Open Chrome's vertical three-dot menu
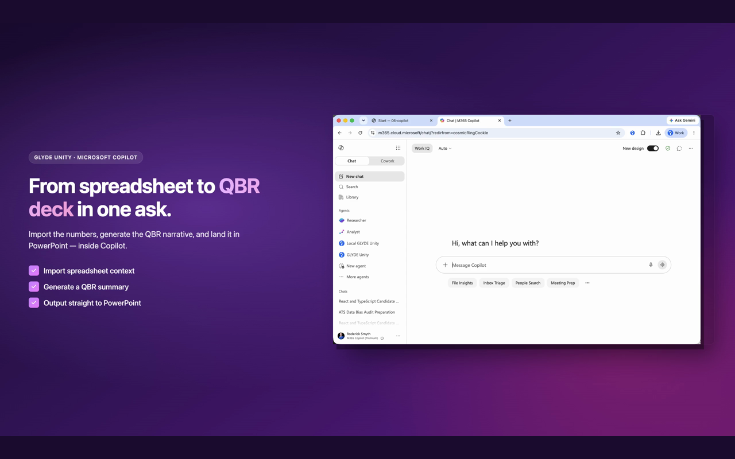The image size is (735, 459). pos(694,133)
